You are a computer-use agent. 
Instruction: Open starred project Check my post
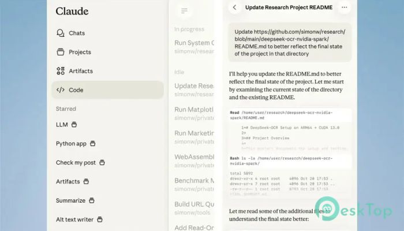80,163
